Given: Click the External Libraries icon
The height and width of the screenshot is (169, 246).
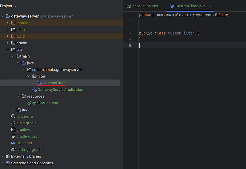Looking at the screenshot, I should coord(8,156).
